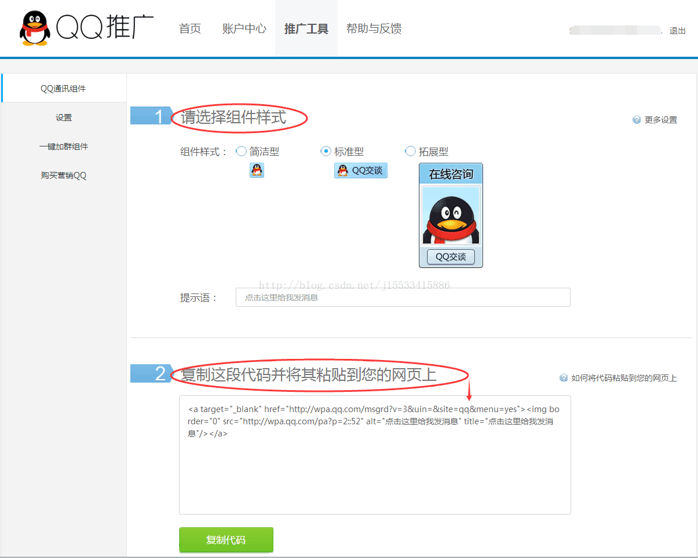Click inside the generated code textarea
Image resolution: width=698 pixels, height=558 pixels.
coord(375,455)
